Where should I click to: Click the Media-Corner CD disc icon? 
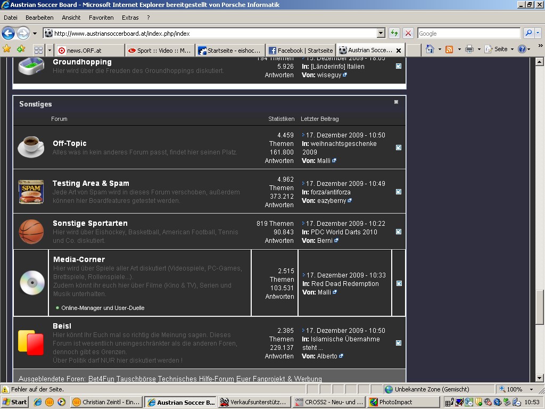pyautogui.click(x=32, y=283)
